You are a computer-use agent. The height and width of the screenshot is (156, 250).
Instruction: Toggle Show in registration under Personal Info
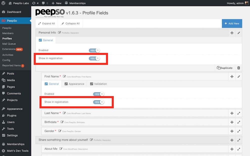94,58
